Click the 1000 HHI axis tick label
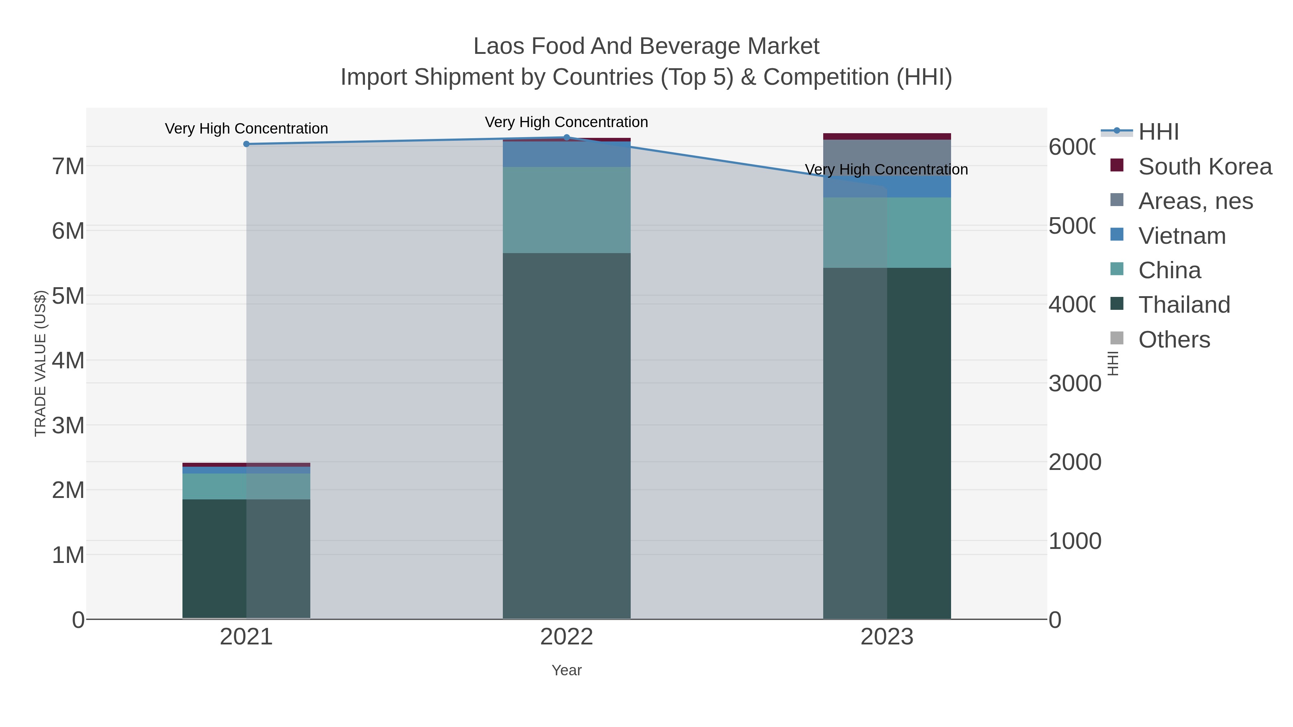This screenshot has height=727, width=1293. 1075,541
